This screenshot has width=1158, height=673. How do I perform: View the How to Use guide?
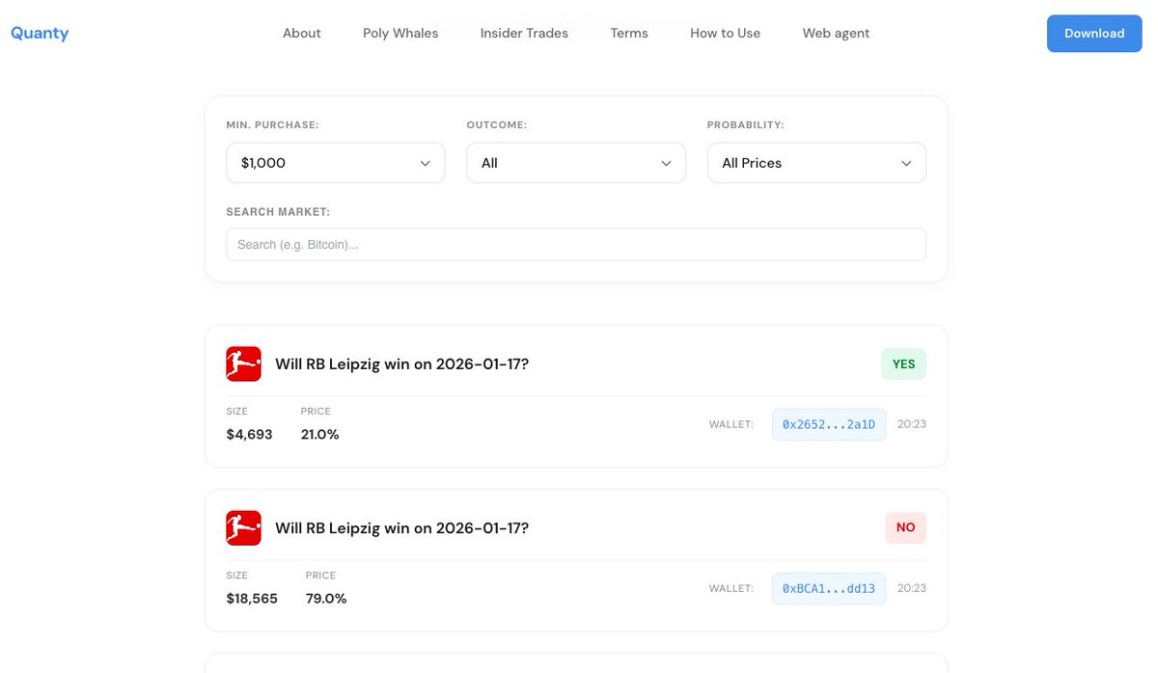[725, 33]
